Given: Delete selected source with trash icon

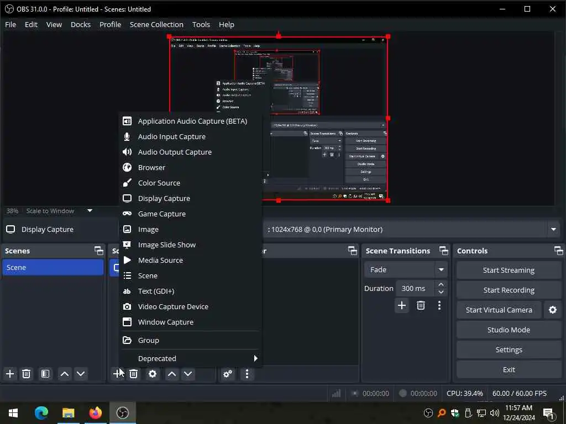Looking at the screenshot, I should 134,374.
